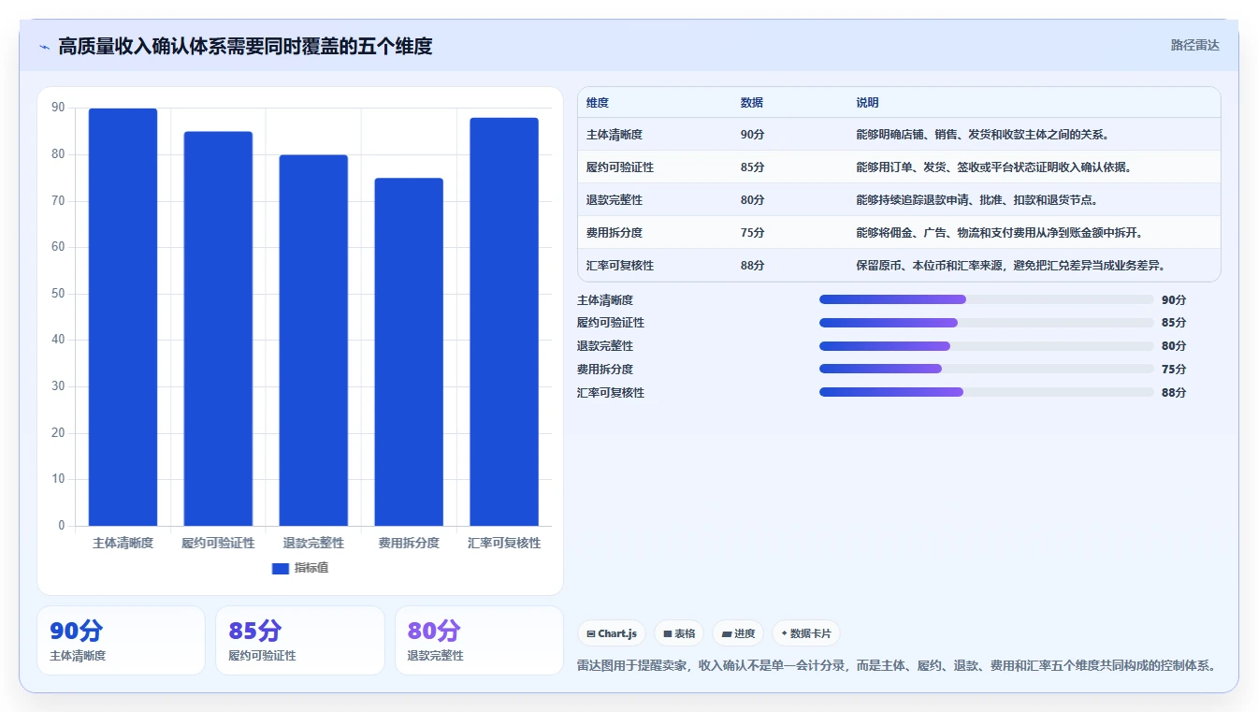The width and height of the screenshot is (1258, 712).
Task: Select the 主体清晰度 table row cell
Action: (615, 135)
